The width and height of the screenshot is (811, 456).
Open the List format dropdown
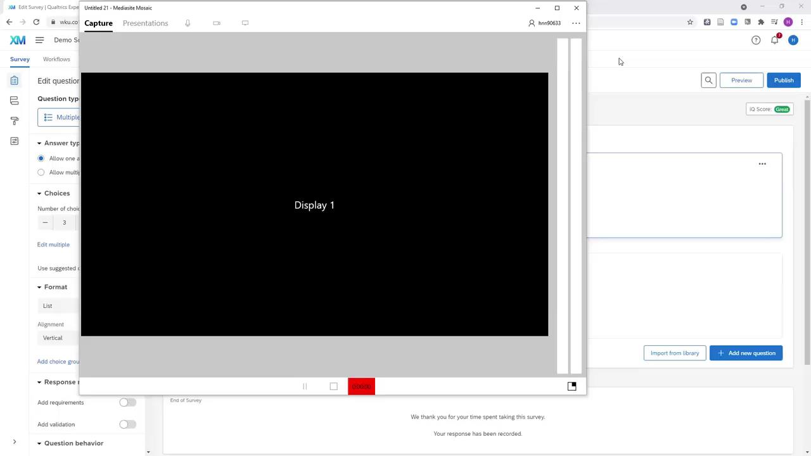(x=59, y=306)
